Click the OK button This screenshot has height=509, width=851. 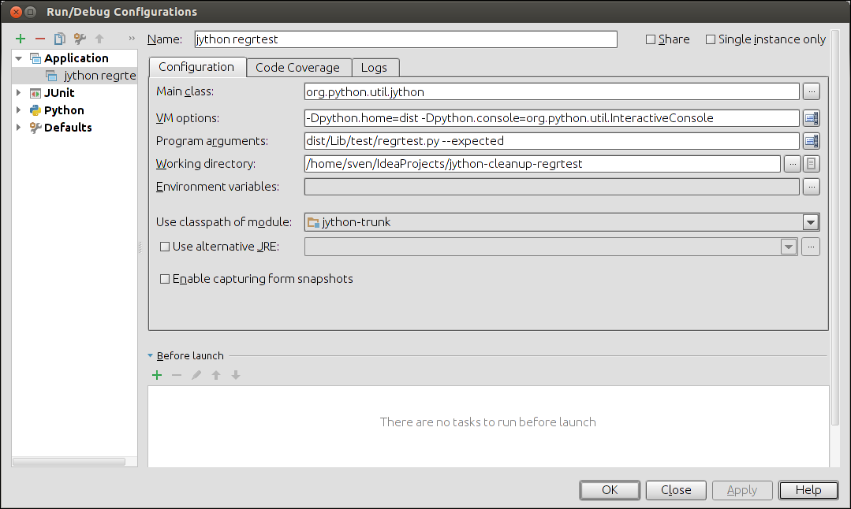[x=610, y=490]
